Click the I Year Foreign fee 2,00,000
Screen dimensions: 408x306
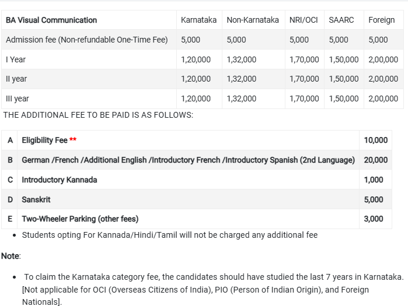coord(383,59)
